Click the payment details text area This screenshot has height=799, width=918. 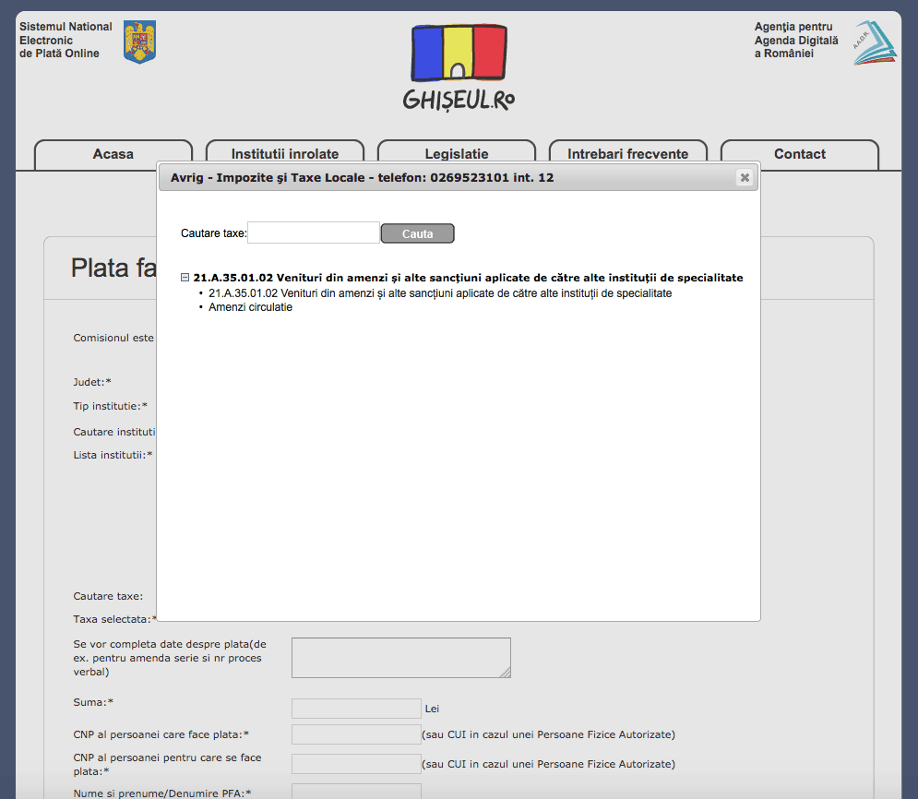point(400,658)
